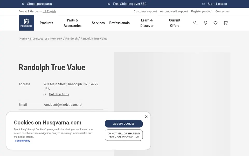Click the Randolph True Value heading
This screenshot has height=156, width=249.
point(52,67)
